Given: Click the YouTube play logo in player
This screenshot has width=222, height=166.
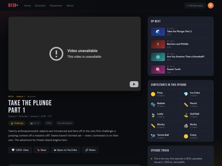Looking at the screenshot, I should [x=134, y=84].
